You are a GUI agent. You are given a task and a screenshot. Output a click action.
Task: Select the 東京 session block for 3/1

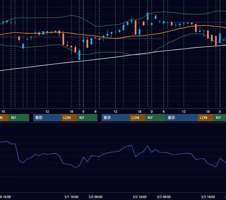47,118
